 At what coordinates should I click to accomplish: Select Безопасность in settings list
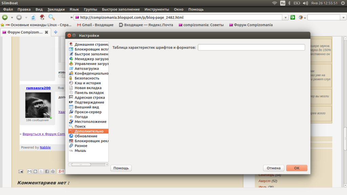pos(87,78)
